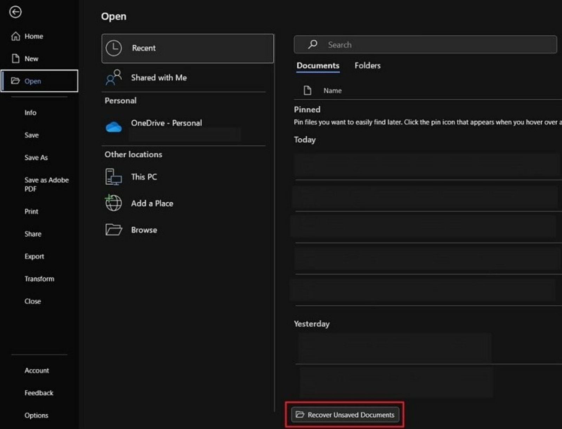Click the Account link

point(37,370)
